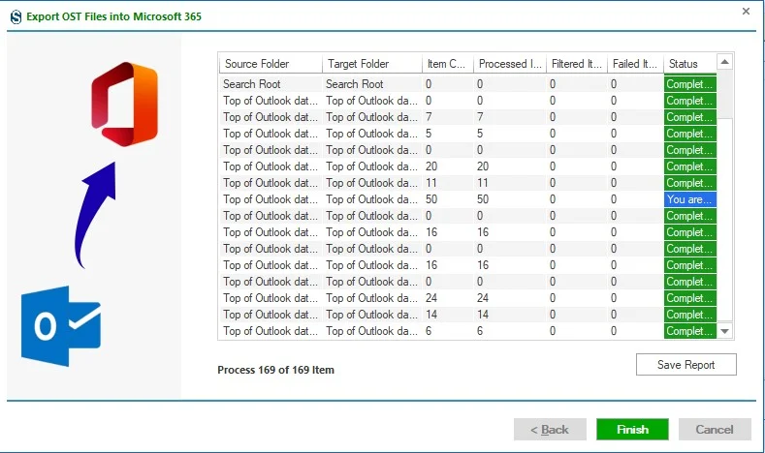The width and height of the screenshot is (765, 453).
Task: Click the Finish button
Action: (x=632, y=429)
